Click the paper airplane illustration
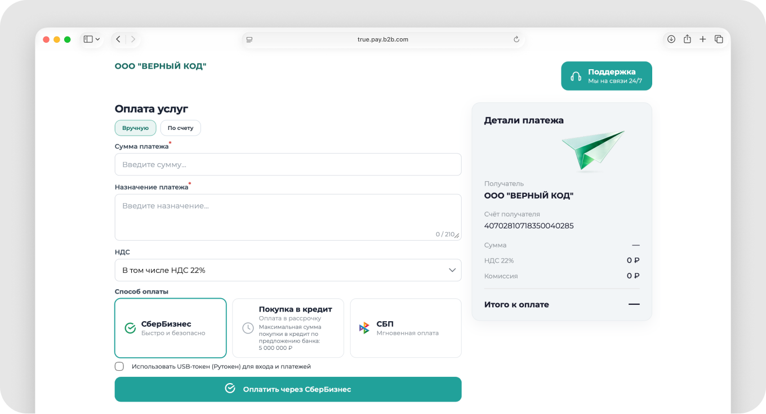The height and width of the screenshot is (414, 766). pos(593,151)
